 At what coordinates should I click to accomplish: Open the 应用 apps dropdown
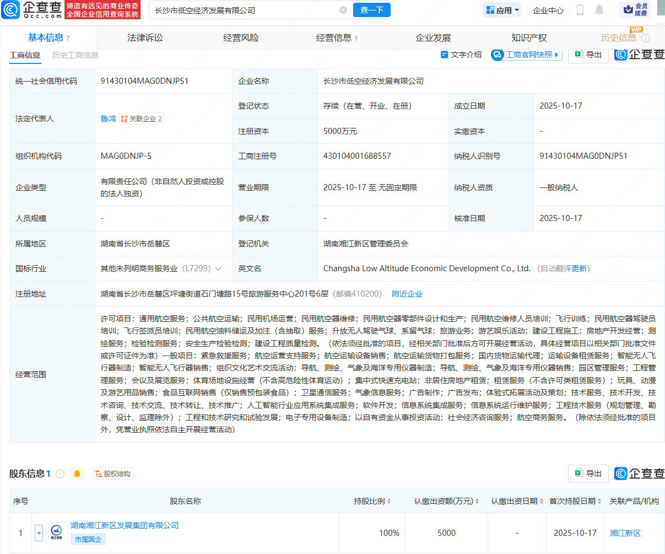click(502, 9)
